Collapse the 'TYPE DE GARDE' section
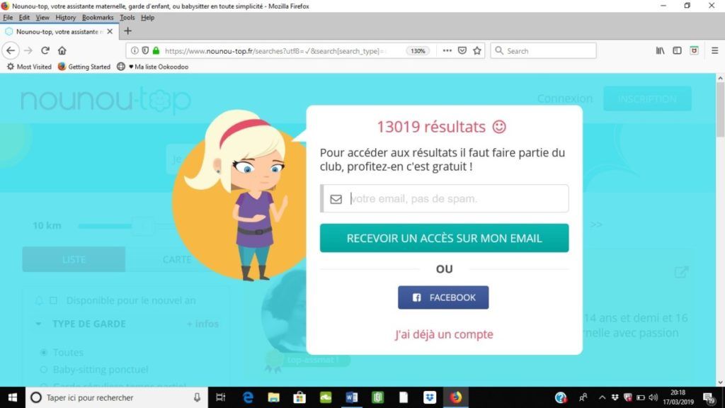725x408 pixels. (38, 324)
